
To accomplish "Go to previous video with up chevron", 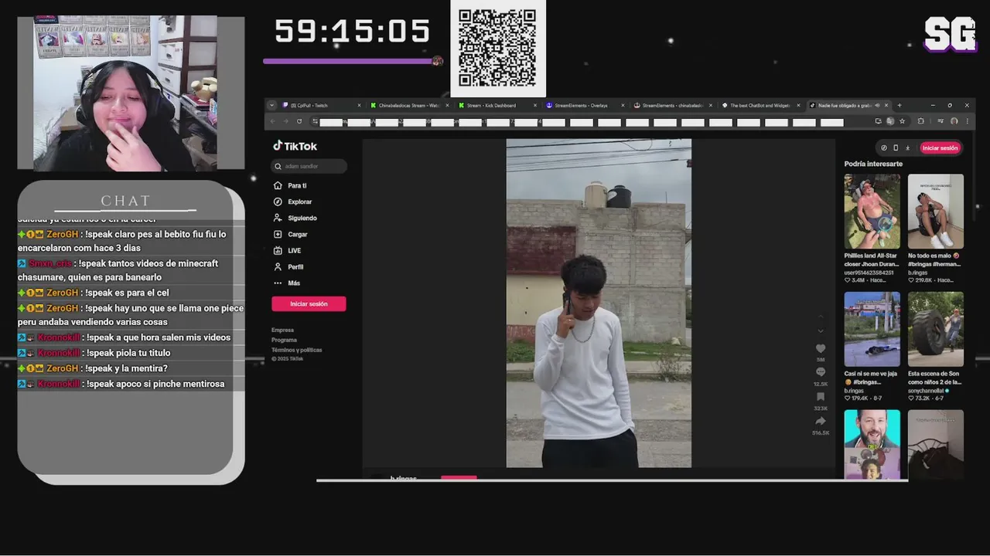I will [x=821, y=317].
